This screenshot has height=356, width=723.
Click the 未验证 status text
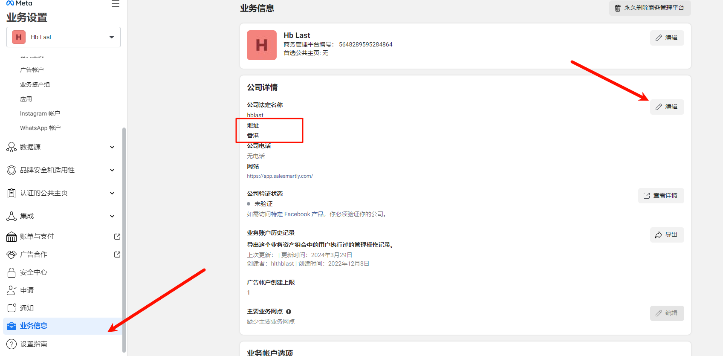[x=263, y=204]
